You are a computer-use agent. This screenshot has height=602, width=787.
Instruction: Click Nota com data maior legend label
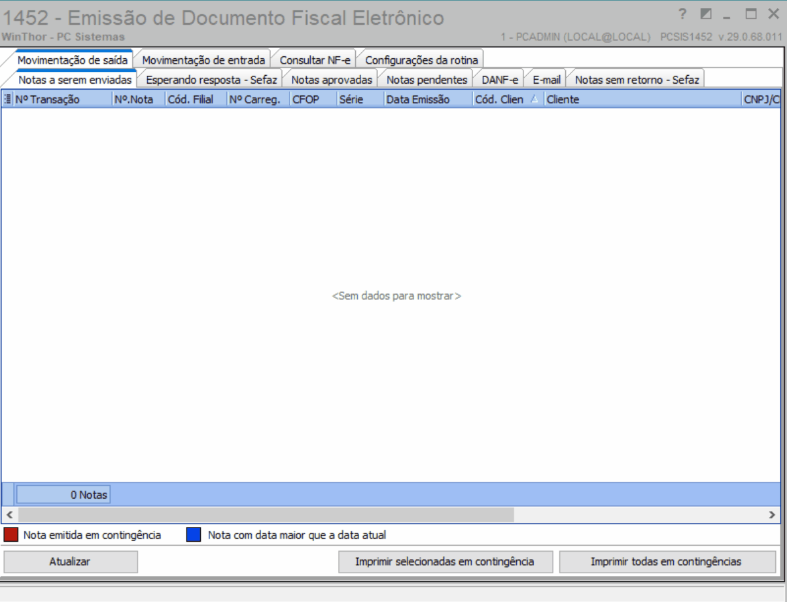tap(297, 535)
